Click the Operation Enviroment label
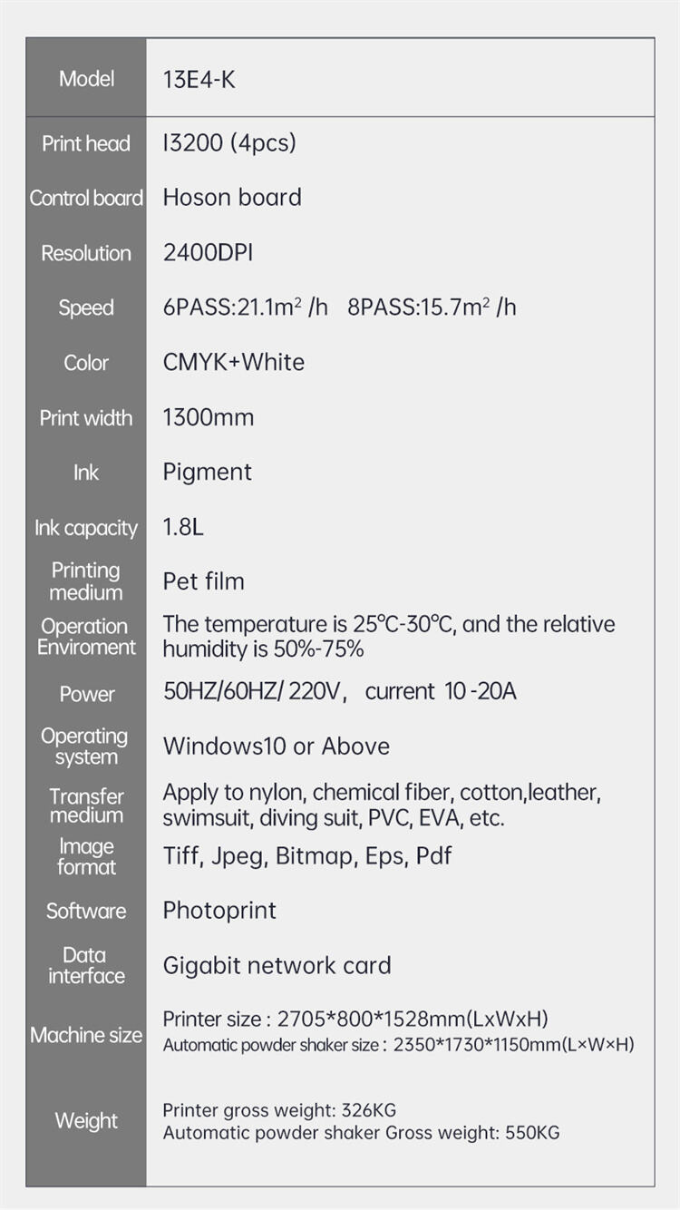The image size is (680, 1210). (86, 637)
